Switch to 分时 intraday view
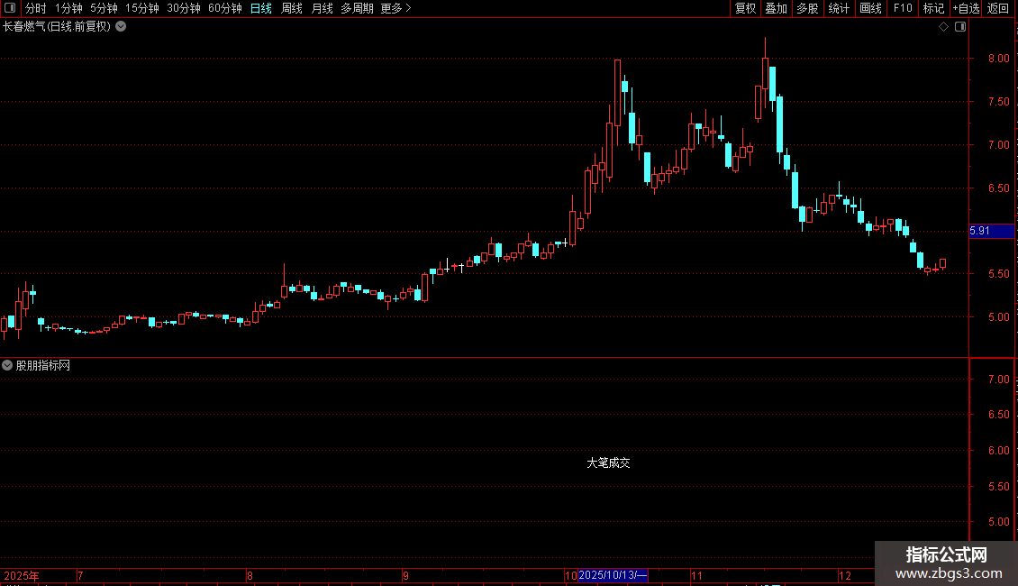Image resolution: width=1018 pixels, height=586 pixels. coord(36,8)
